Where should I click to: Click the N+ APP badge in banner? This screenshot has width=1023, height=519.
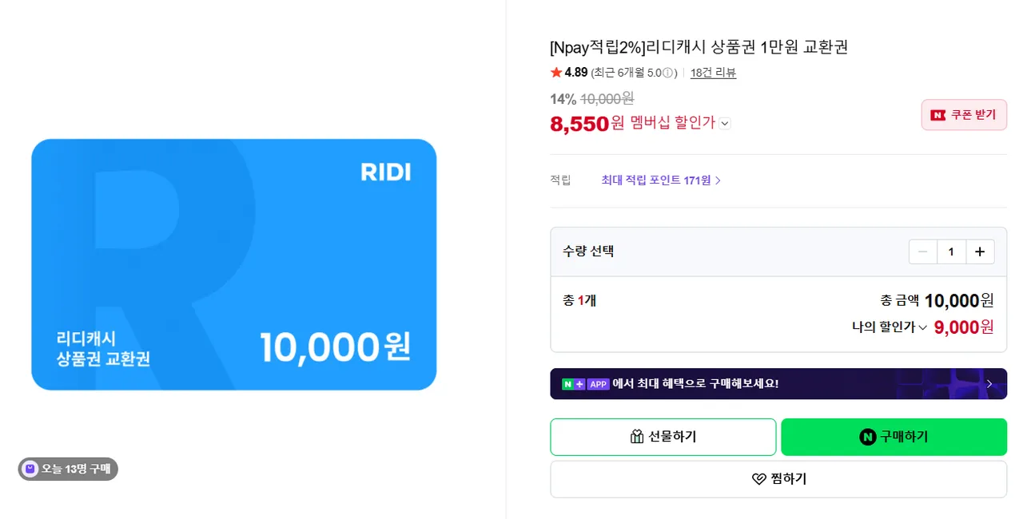pyautogui.click(x=586, y=384)
